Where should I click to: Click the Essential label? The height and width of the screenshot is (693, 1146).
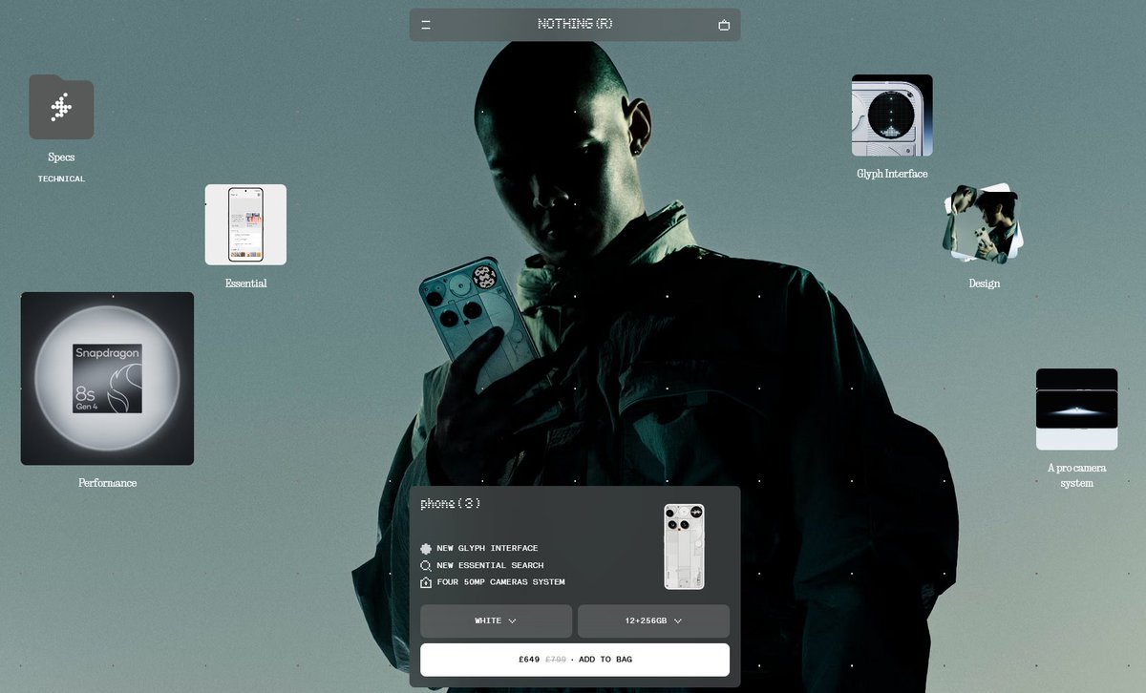245,283
